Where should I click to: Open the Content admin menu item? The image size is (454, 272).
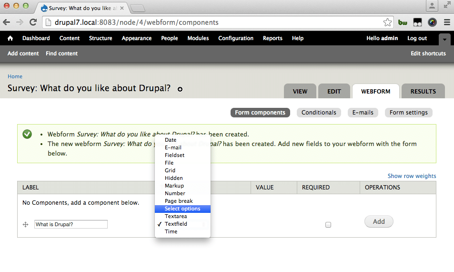(70, 38)
